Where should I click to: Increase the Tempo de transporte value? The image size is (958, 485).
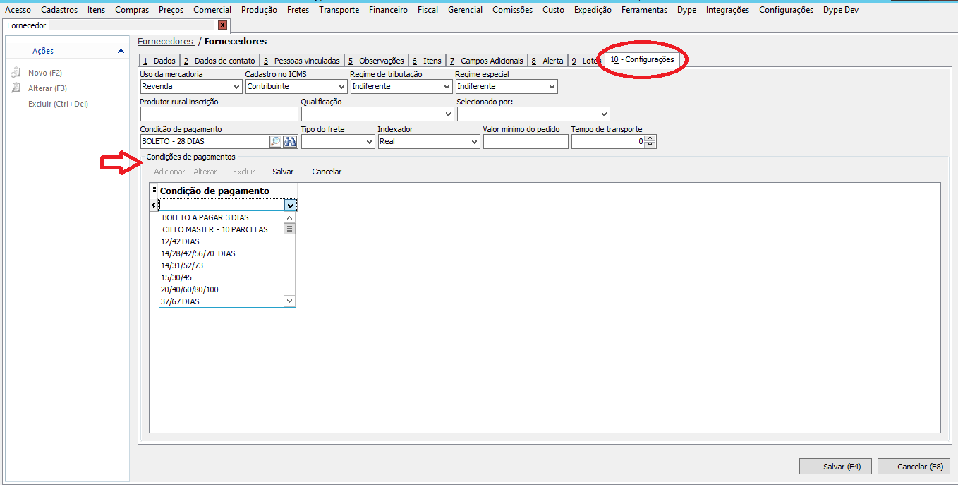point(650,138)
